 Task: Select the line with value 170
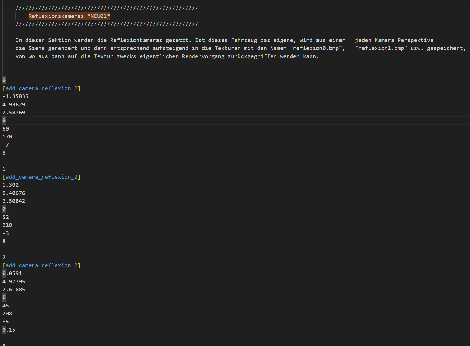7,137
